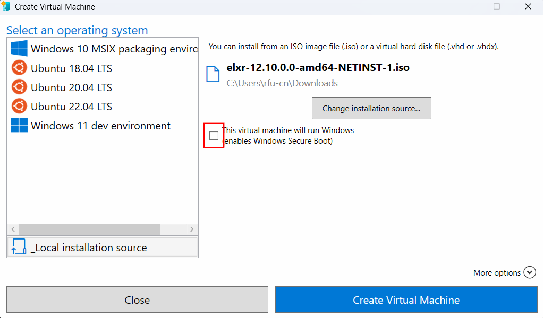This screenshot has height=318, width=543.
Task: Click the ISO file document icon
Action: [213, 74]
